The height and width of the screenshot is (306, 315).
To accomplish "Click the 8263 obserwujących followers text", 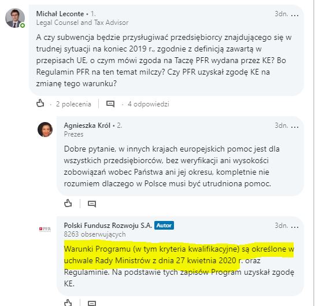I will coord(95,234).
